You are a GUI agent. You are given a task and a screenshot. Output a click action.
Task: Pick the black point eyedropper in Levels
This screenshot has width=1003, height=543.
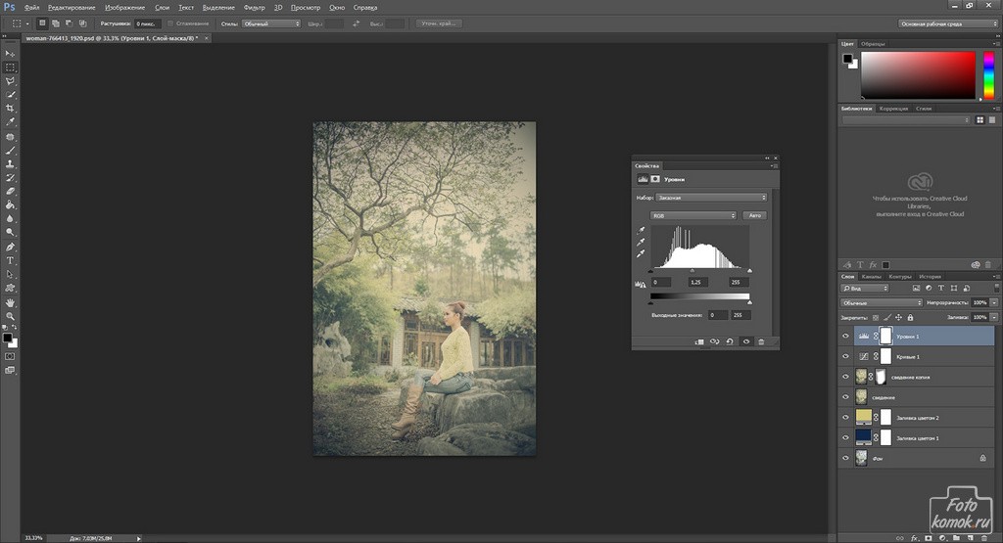click(x=641, y=230)
